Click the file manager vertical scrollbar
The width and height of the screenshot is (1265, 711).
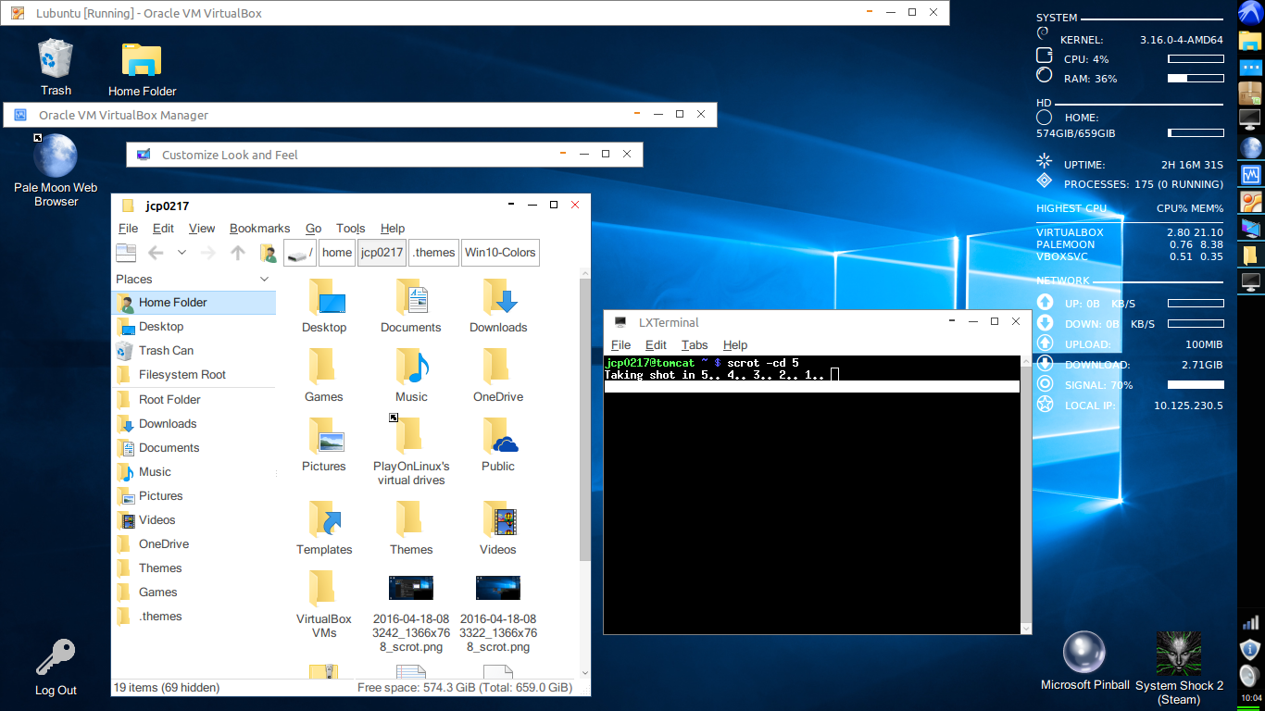[584, 419]
